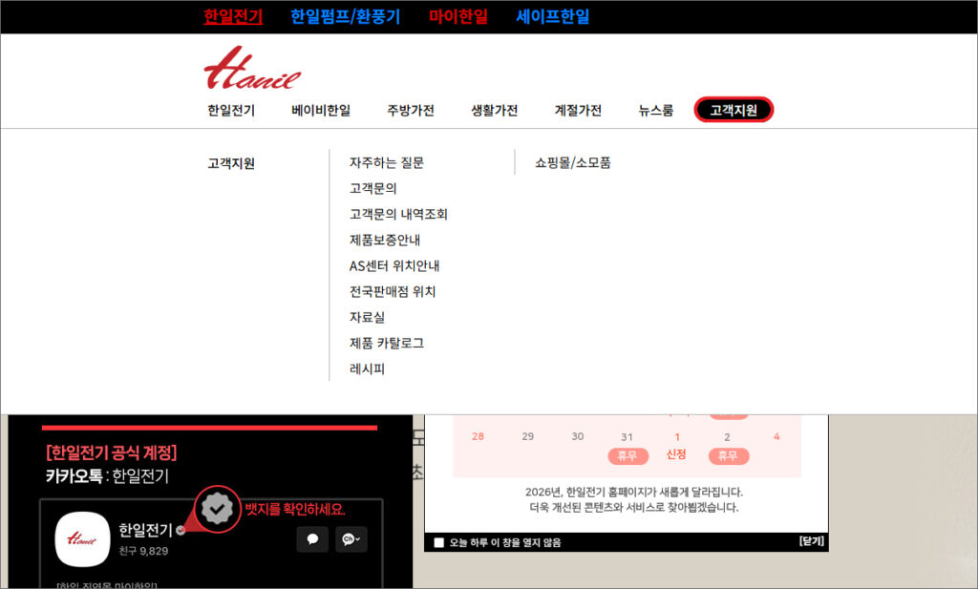Select 생활가전 in the navigation bar

click(495, 111)
